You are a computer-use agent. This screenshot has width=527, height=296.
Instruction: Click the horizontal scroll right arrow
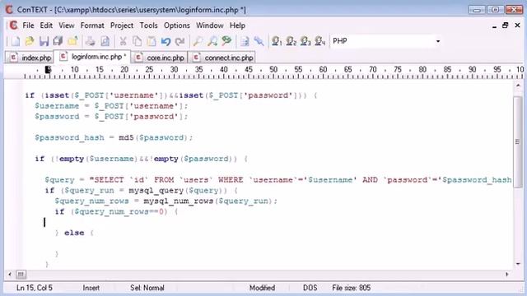tap(507, 275)
